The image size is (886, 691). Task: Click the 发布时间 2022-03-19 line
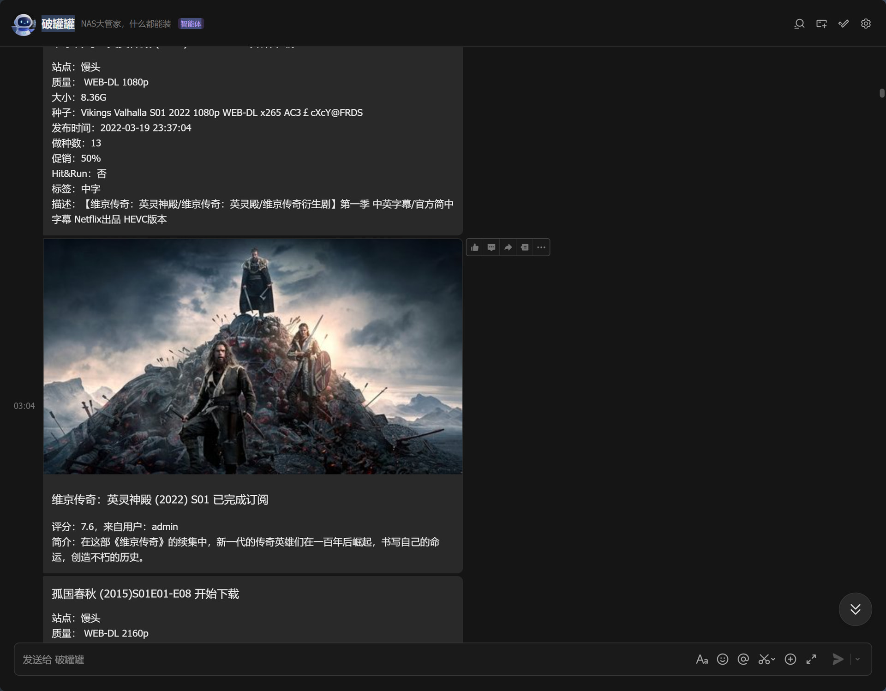coord(121,128)
